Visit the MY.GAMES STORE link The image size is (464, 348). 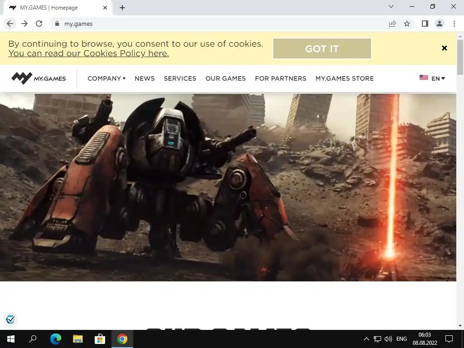(x=344, y=78)
